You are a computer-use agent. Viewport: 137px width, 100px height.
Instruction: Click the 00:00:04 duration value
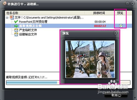[x=100, y=22]
